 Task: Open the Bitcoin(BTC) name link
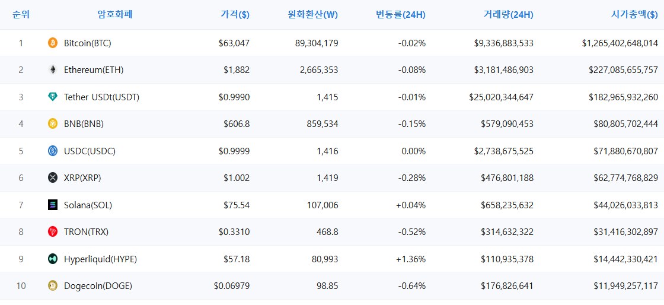[x=88, y=43]
